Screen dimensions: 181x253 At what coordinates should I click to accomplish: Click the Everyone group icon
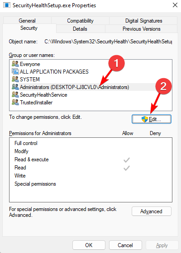tap(15, 64)
